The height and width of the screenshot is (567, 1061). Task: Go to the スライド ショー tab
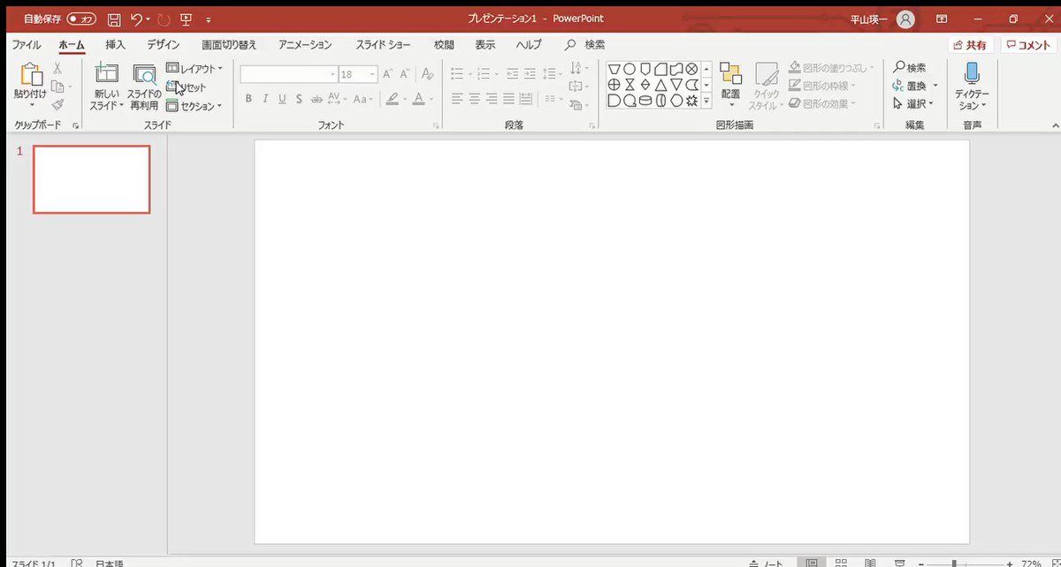384,44
